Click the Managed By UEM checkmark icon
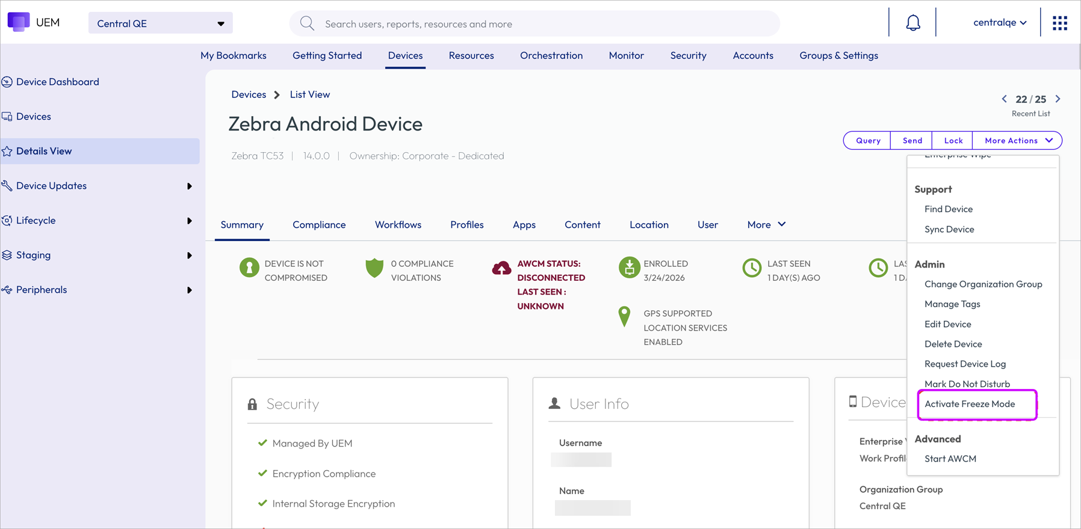This screenshot has height=529, width=1081. click(x=262, y=443)
